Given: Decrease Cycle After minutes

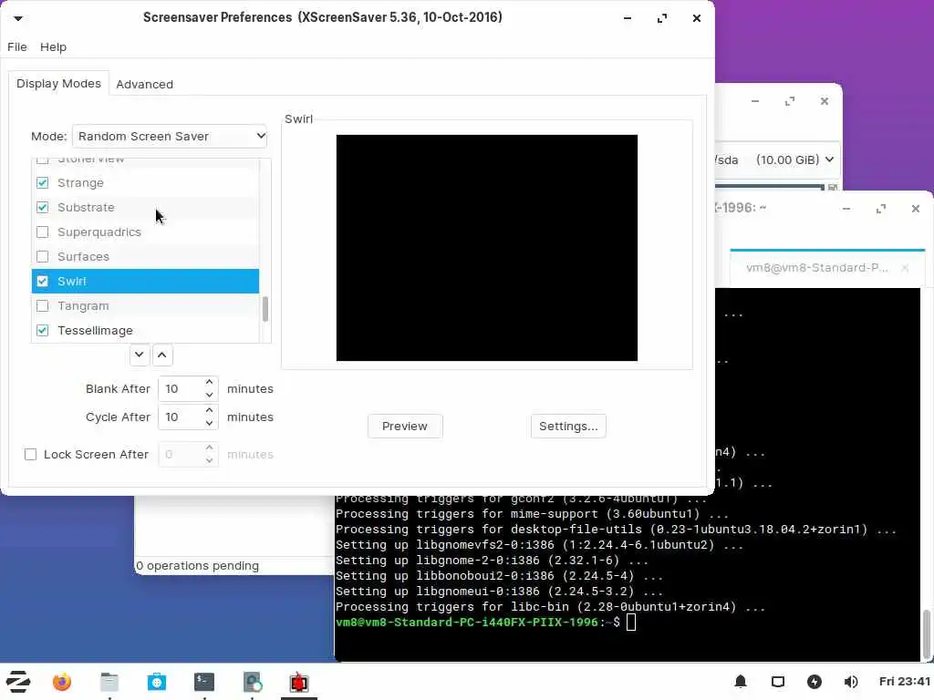Looking at the screenshot, I should (x=209, y=423).
